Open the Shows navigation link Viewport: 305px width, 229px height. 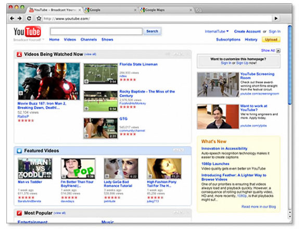point(107,40)
